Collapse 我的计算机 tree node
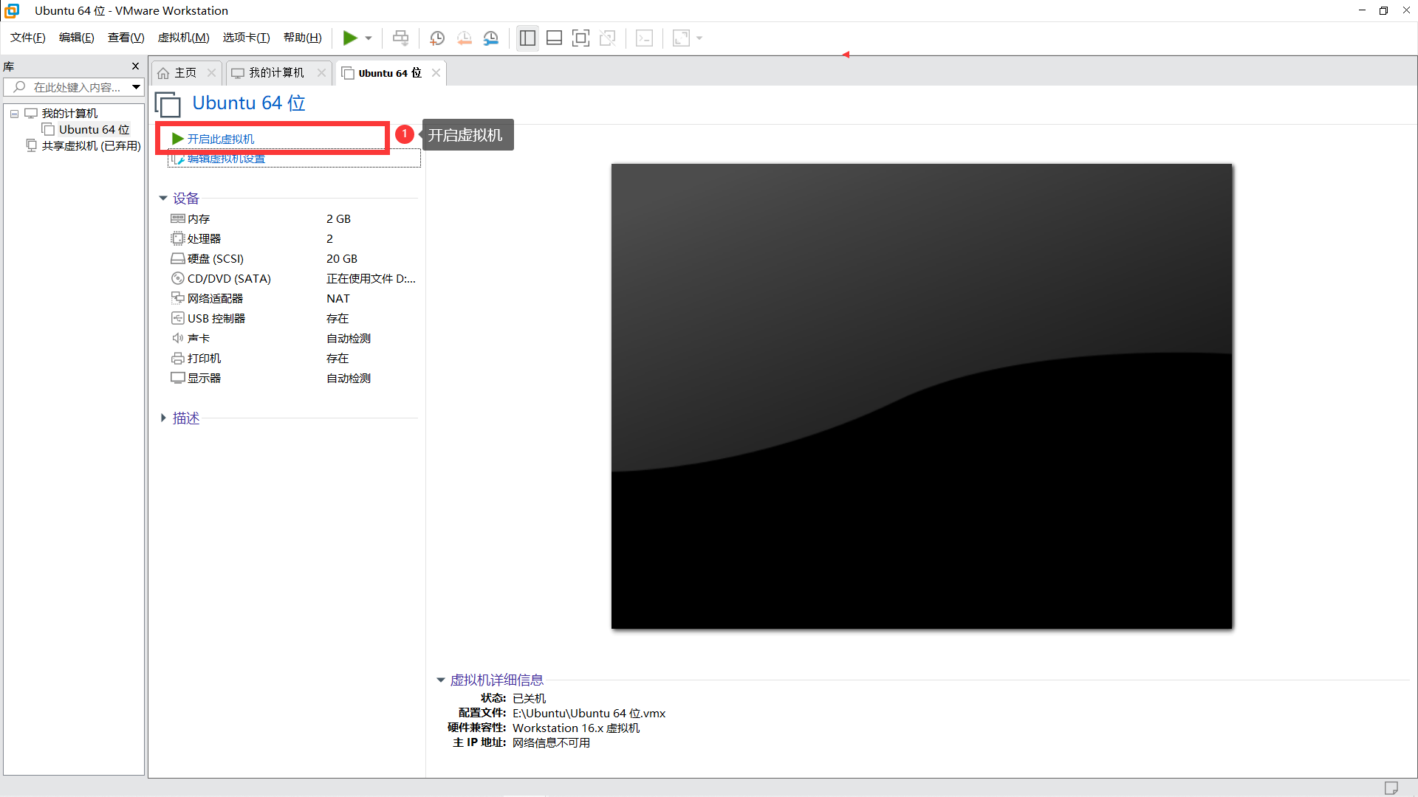Image resolution: width=1418 pixels, height=797 pixels. (x=14, y=114)
